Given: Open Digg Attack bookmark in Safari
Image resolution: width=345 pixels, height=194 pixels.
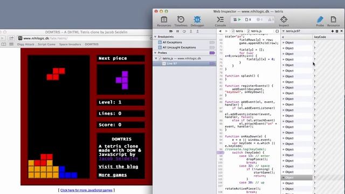Looking at the screenshot, I should pyautogui.click(x=25, y=44).
